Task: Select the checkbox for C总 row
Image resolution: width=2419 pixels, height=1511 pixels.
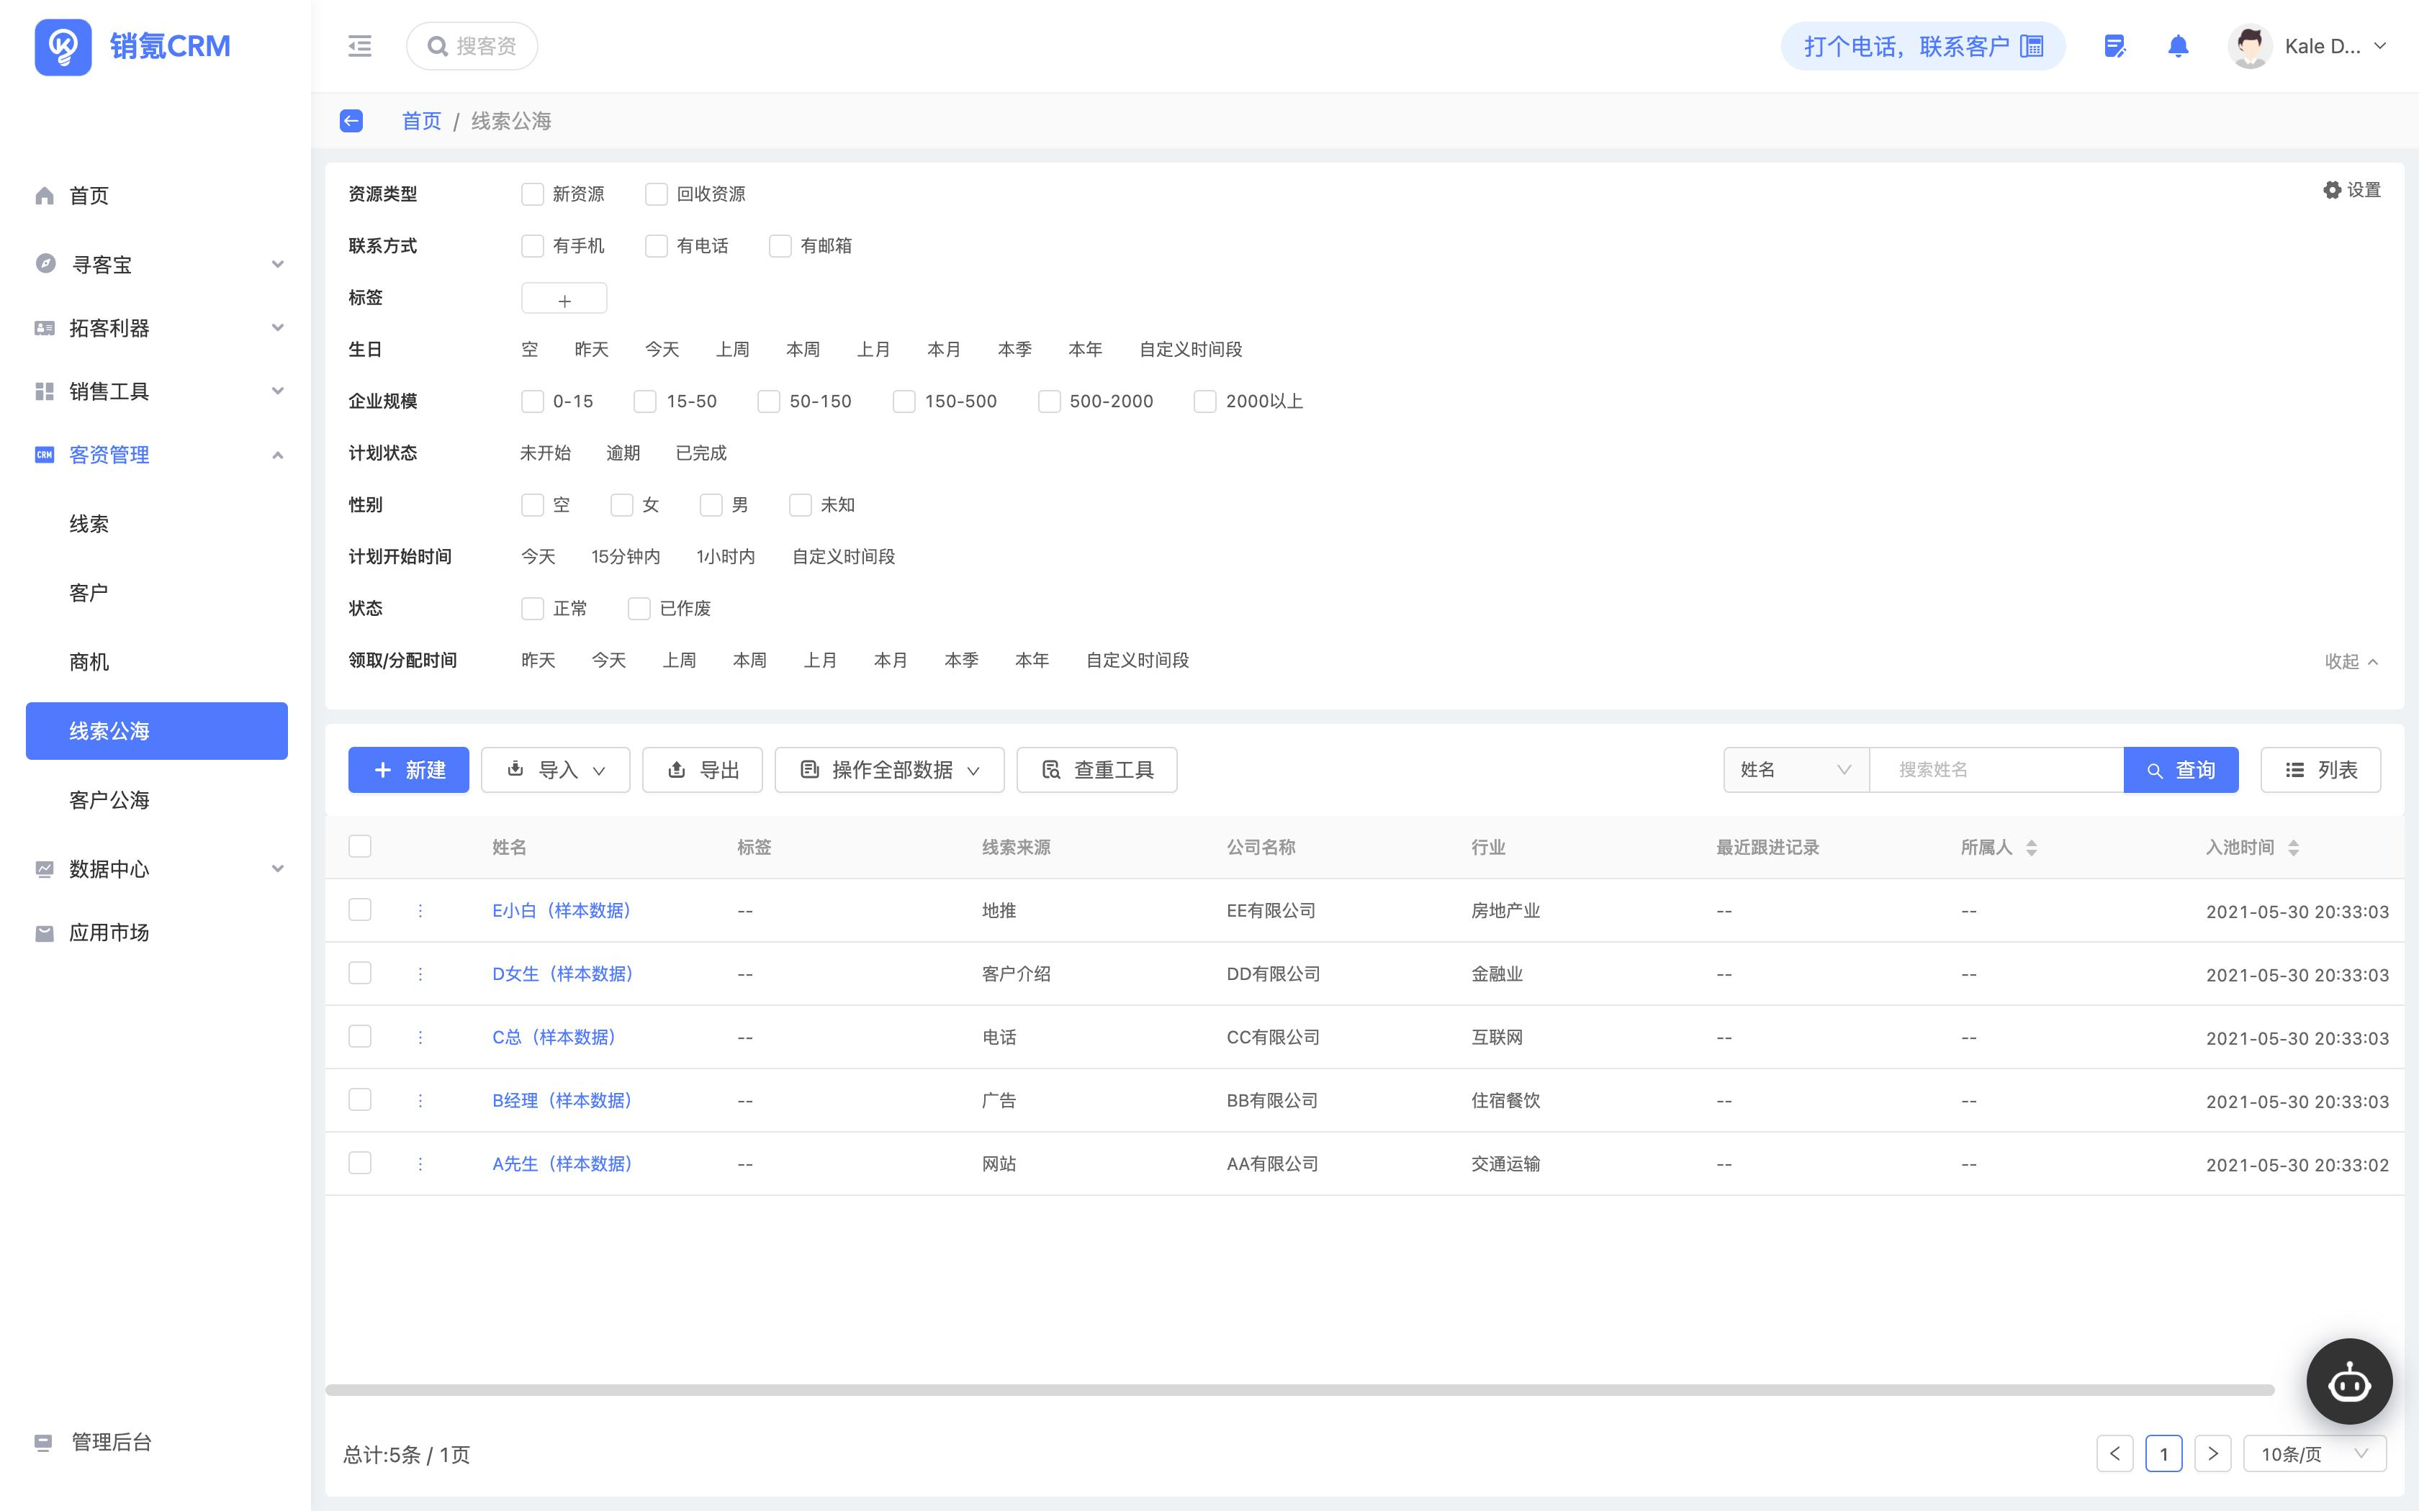Action: pyautogui.click(x=360, y=1036)
